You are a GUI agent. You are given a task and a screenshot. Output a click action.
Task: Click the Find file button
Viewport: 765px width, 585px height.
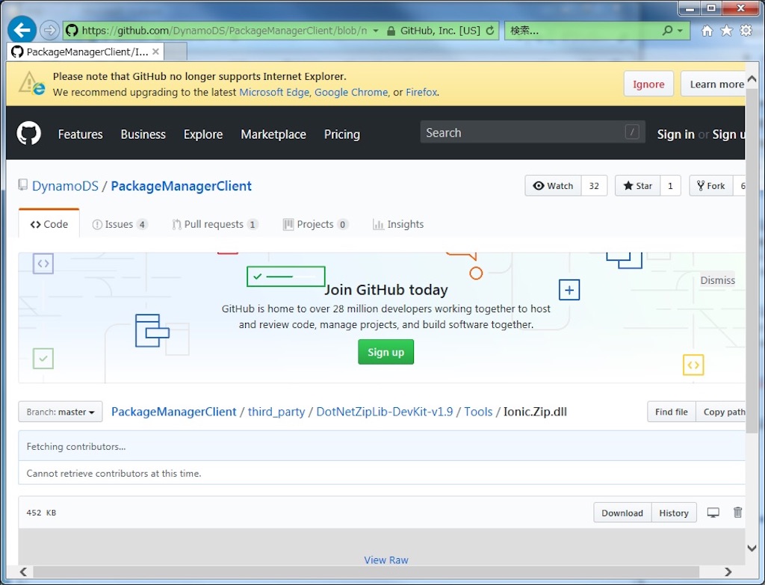tap(672, 412)
